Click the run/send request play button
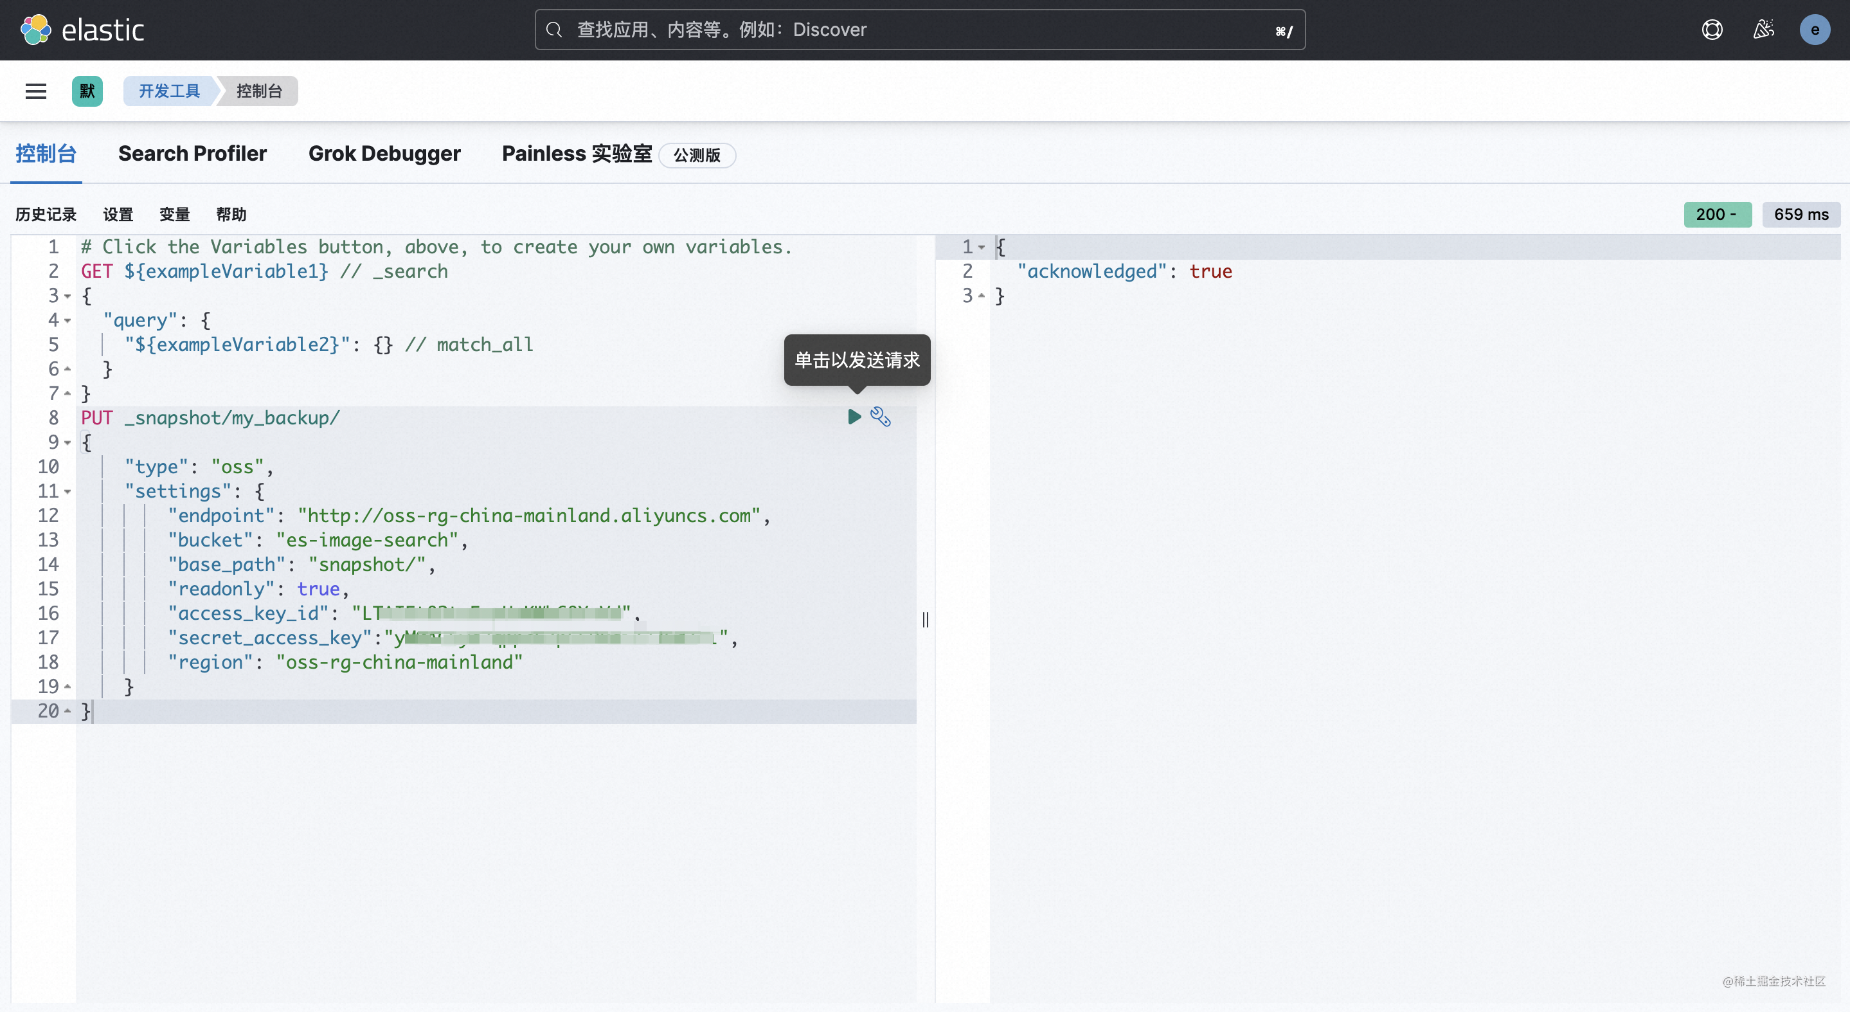Image resolution: width=1850 pixels, height=1012 pixels. tap(854, 416)
